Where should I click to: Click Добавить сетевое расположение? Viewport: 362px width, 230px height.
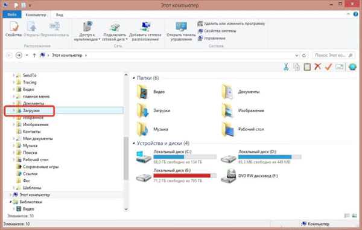(145, 31)
